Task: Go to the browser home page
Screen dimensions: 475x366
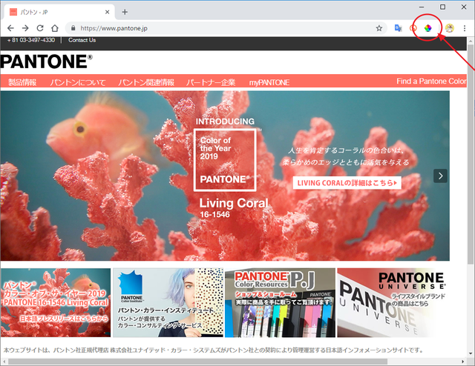Action: coord(55,28)
